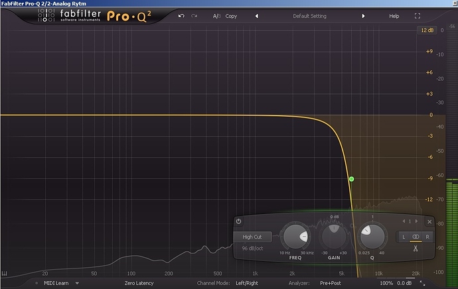The width and height of the screenshot is (458, 289).
Task: Click the 0.0 dB output gain value
Action: (404, 283)
